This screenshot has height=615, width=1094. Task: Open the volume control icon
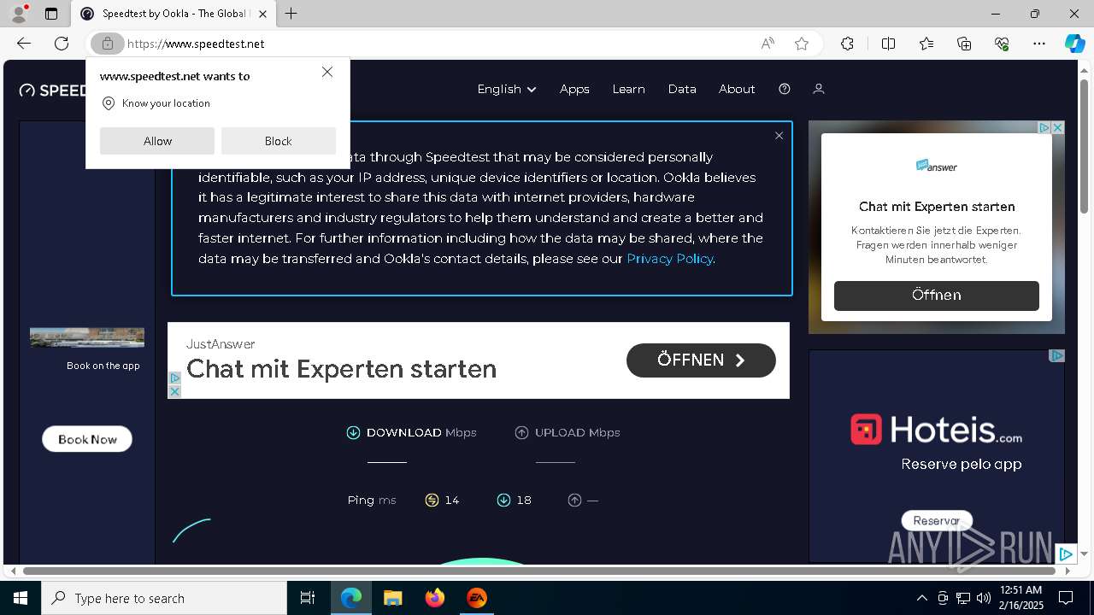(983, 598)
